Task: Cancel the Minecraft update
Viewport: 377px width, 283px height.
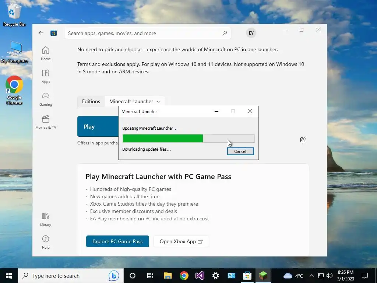Action: point(240,151)
